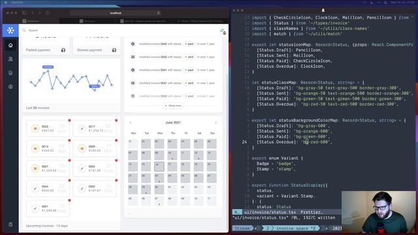The width and height of the screenshot is (418, 235).
Task: Go forward in the browser
Action: click(40, 13)
